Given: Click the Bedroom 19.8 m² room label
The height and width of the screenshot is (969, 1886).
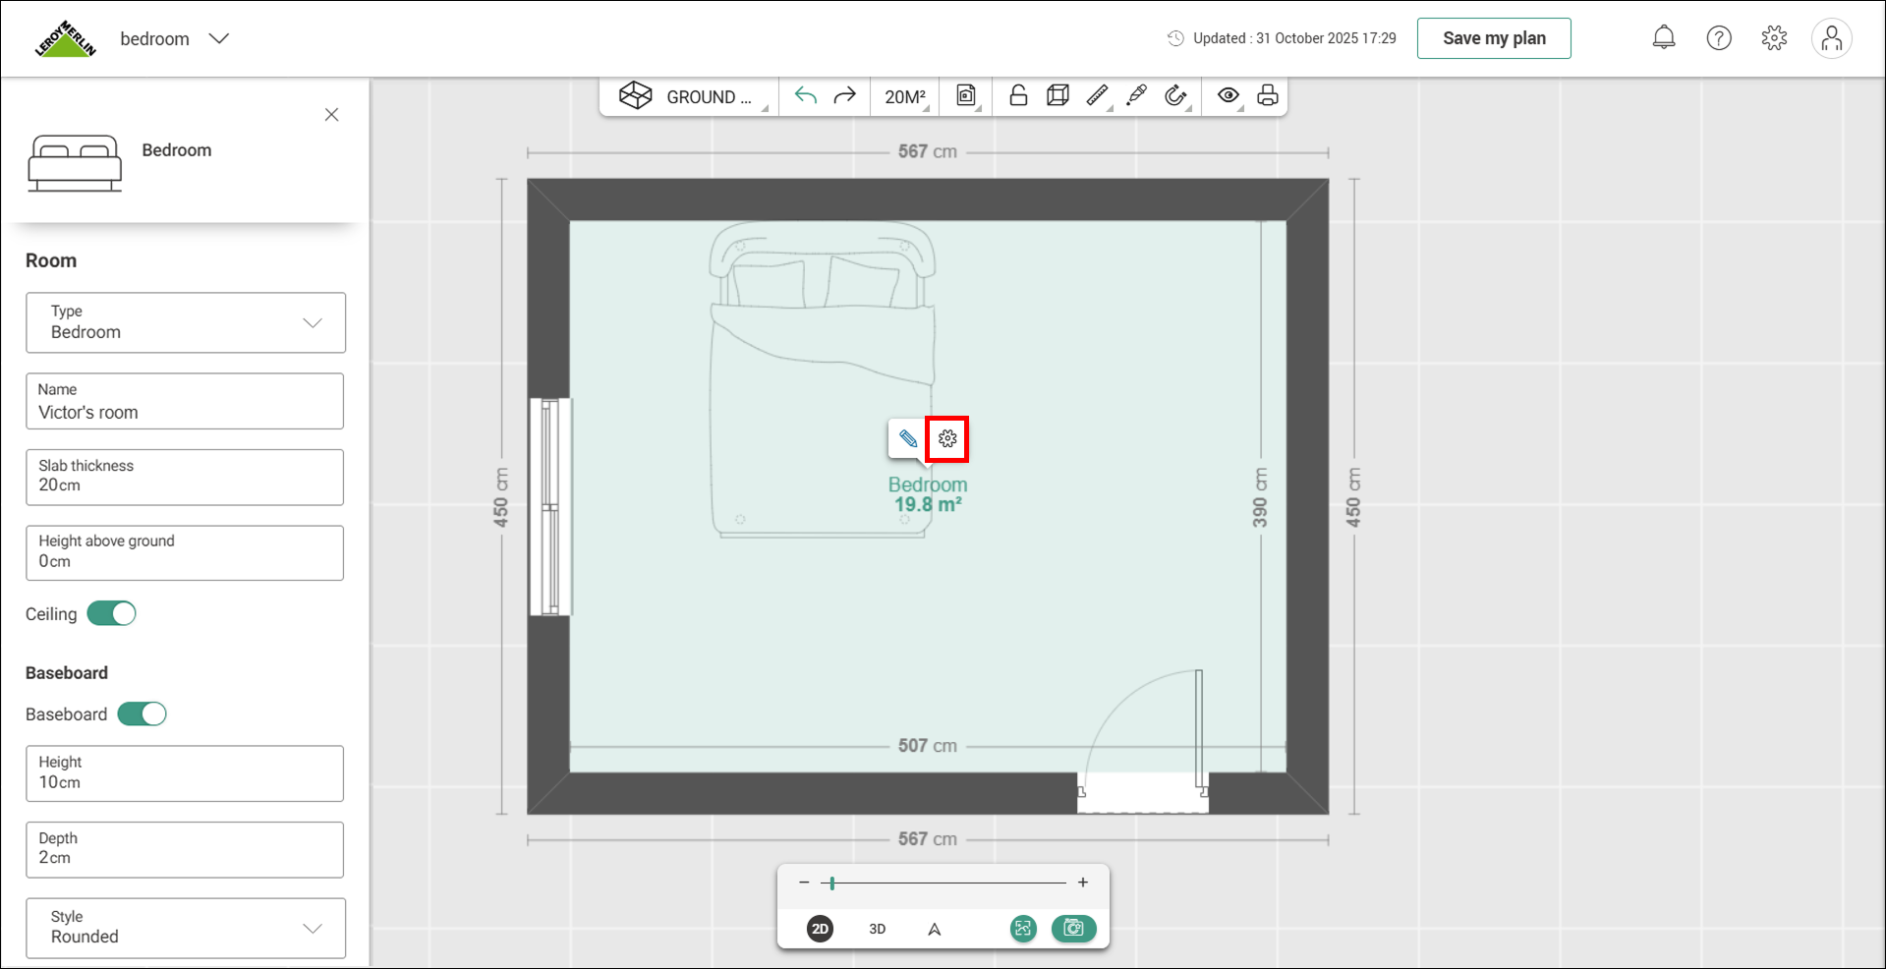Looking at the screenshot, I should click(928, 494).
